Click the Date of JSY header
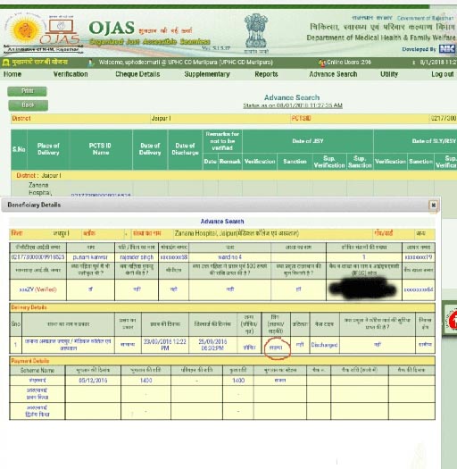457x469 pixels. (x=308, y=141)
